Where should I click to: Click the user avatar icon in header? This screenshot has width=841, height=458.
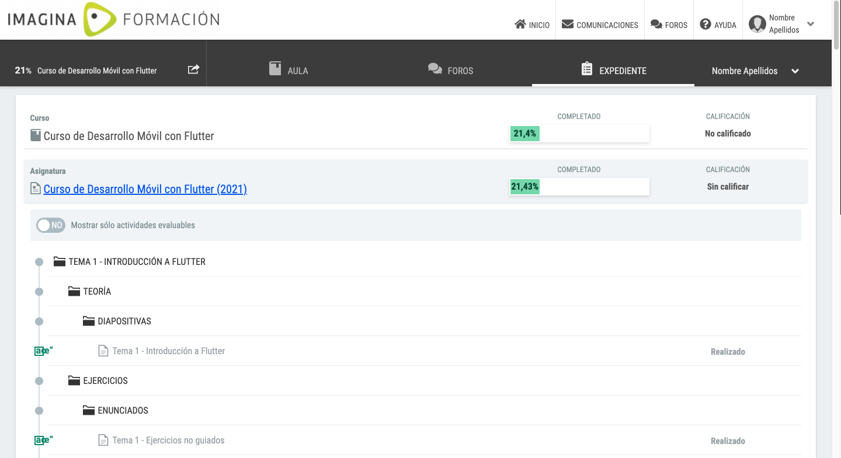click(x=757, y=25)
